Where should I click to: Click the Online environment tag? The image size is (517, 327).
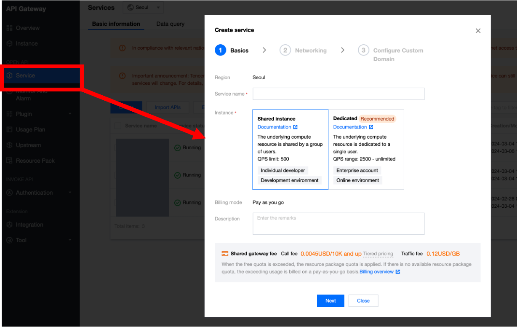tap(357, 180)
